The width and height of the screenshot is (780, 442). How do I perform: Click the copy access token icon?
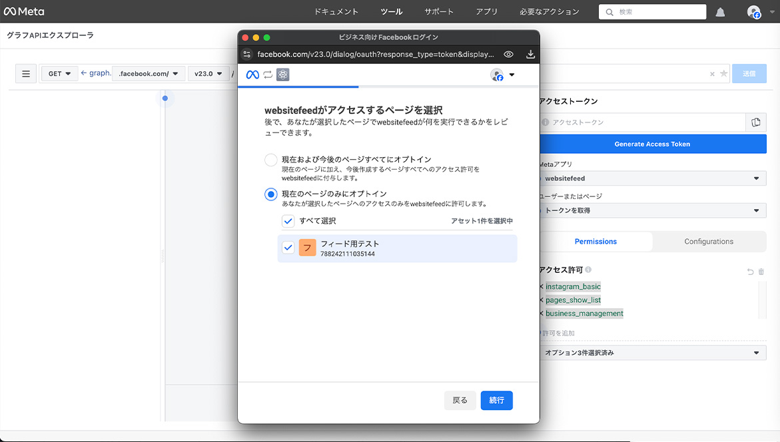[755, 122]
